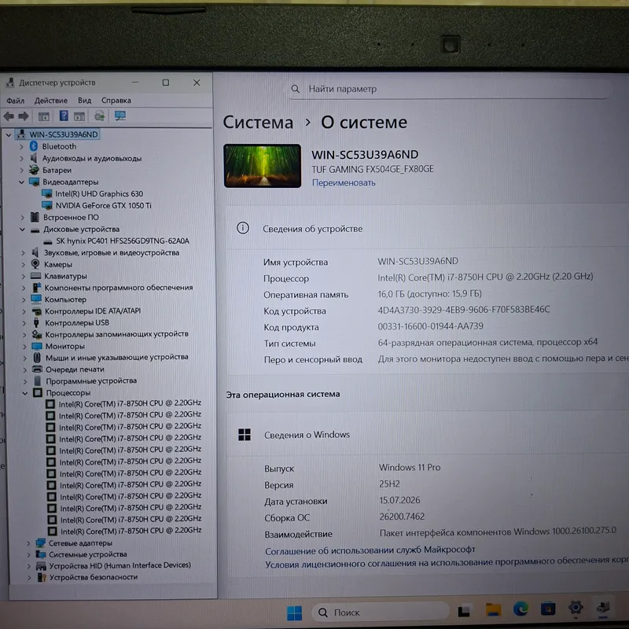
Task: Open the Вид menu
Action: tap(85, 101)
